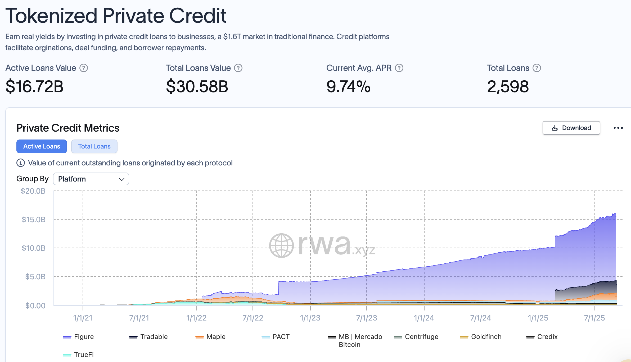Switch to the Total Loans tab
Viewport: 631px width, 362px height.
(x=94, y=146)
